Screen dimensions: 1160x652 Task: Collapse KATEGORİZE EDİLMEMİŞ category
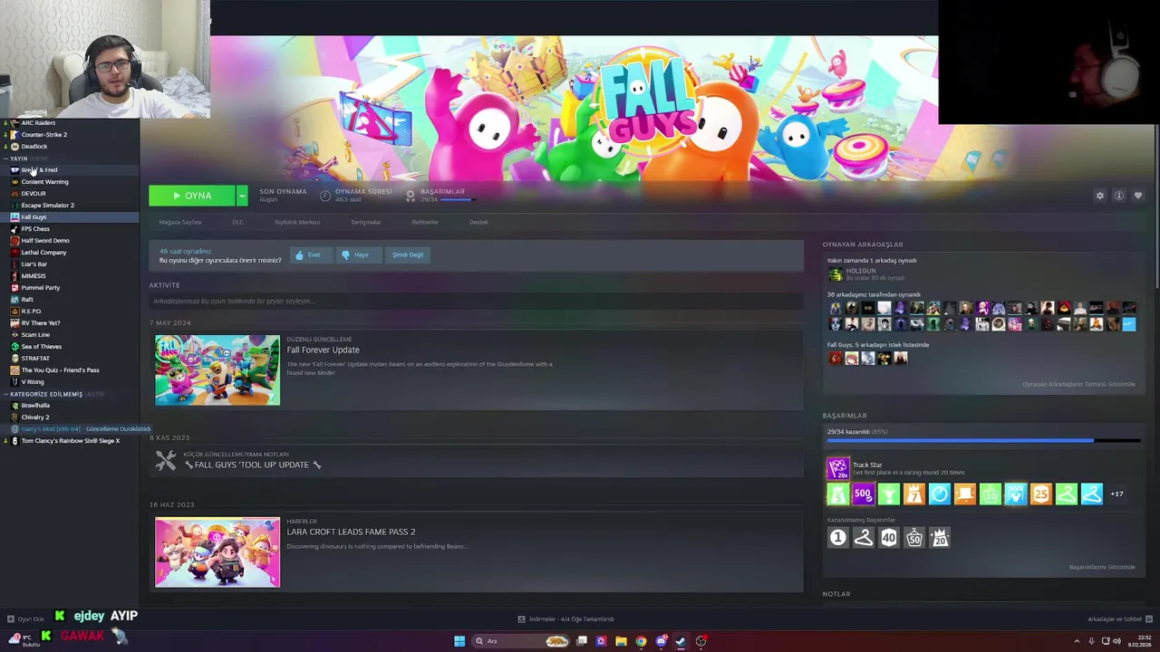tap(5, 394)
